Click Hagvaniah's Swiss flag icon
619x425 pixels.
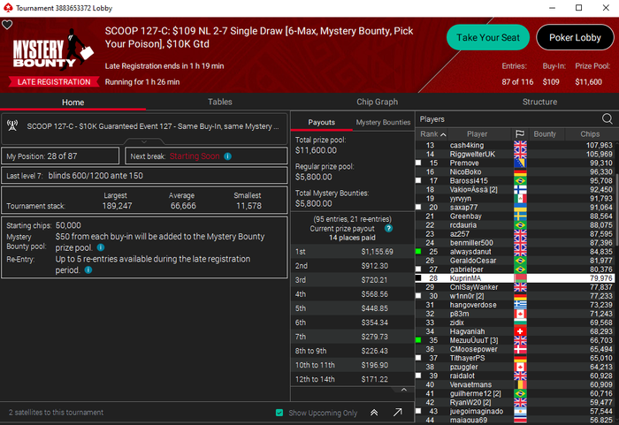[x=520, y=331]
